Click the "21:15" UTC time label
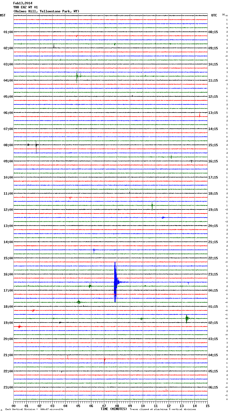Screen dimensions: 229x413 click(x=213, y=242)
